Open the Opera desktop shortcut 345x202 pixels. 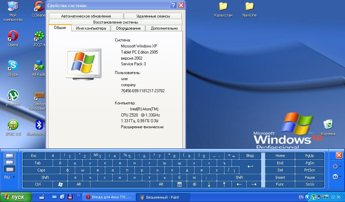[x=13, y=39]
